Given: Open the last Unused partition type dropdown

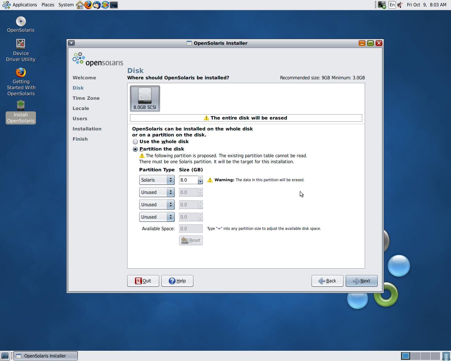Looking at the screenshot, I should (x=157, y=217).
